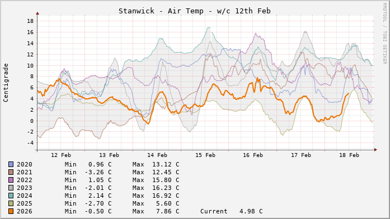Click the 2026 legend year label
The height and width of the screenshot is (219, 390).
pyautogui.click(x=25, y=211)
